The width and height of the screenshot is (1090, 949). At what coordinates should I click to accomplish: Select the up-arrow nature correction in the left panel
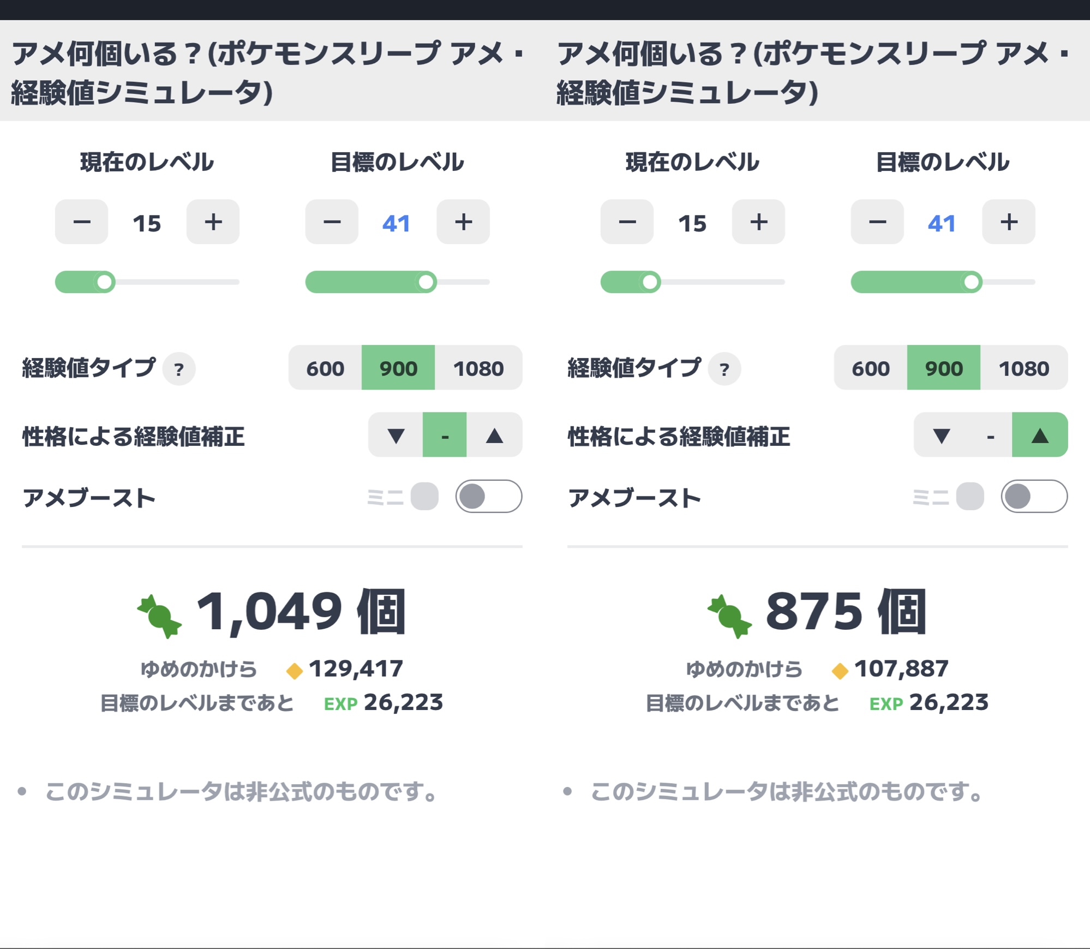click(x=494, y=435)
